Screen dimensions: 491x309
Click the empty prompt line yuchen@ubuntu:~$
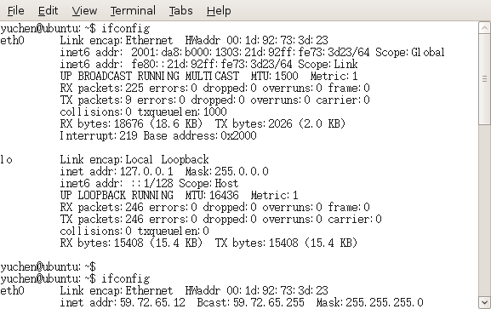48,266
